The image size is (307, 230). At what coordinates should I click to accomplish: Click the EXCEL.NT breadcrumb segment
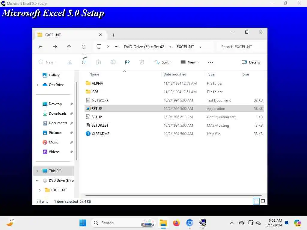pyautogui.click(x=185, y=47)
